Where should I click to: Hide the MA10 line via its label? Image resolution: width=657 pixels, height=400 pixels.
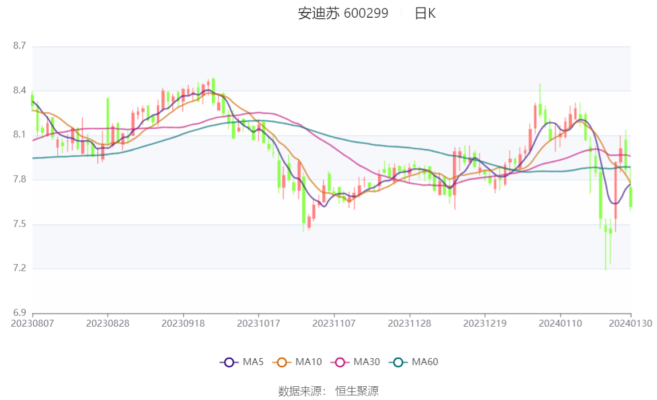(x=308, y=362)
